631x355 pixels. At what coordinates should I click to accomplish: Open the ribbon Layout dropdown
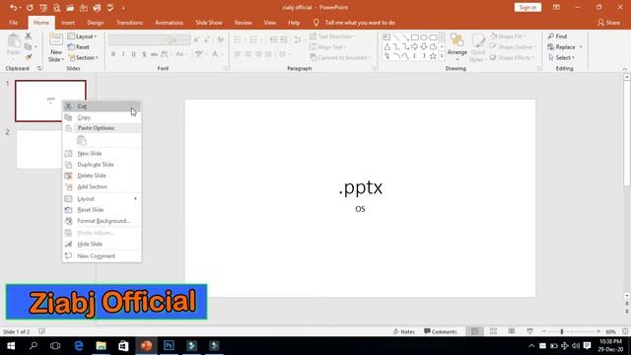pyautogui.click(x=83, y=36)
